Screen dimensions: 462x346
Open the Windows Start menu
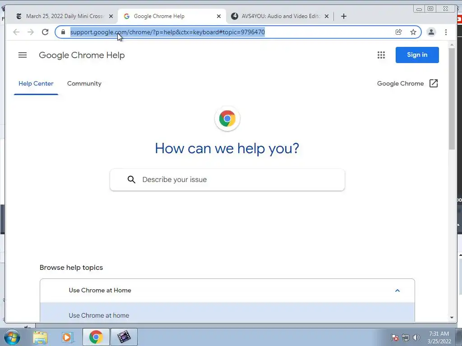pyautogui.click(x=12, y=337)
